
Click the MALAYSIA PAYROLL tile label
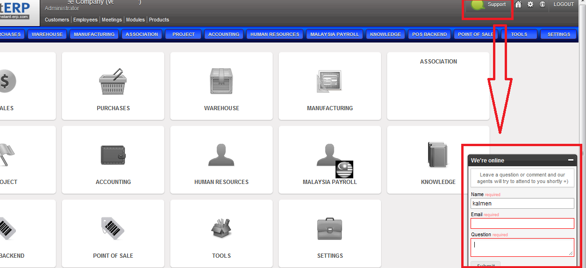(x=330, y=182)
